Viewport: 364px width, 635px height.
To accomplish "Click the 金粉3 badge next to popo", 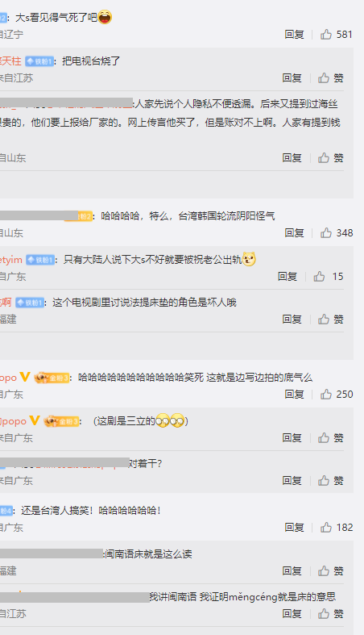I will (52, 378).
